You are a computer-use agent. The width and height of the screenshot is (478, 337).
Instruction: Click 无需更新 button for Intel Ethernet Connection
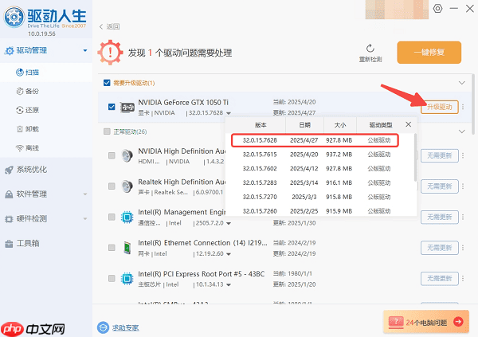(439, 248)
